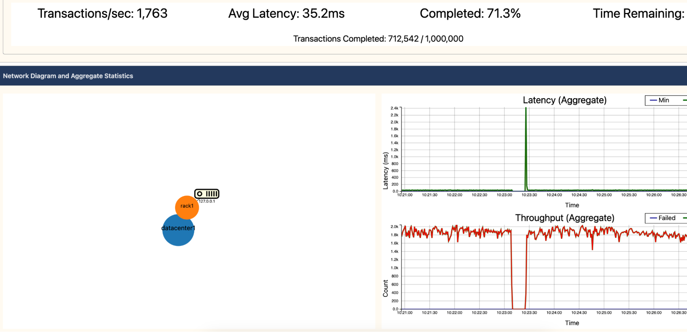This screenshot has width=687, height=332.
Task: Select the blue datacenter1 node
Action: click(178, 232)
